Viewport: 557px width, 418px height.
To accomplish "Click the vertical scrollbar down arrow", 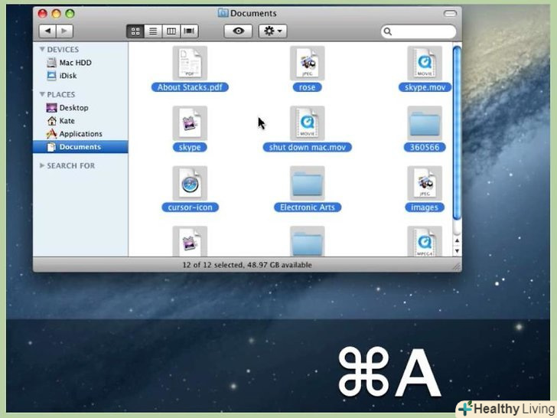I will (457, 250).
